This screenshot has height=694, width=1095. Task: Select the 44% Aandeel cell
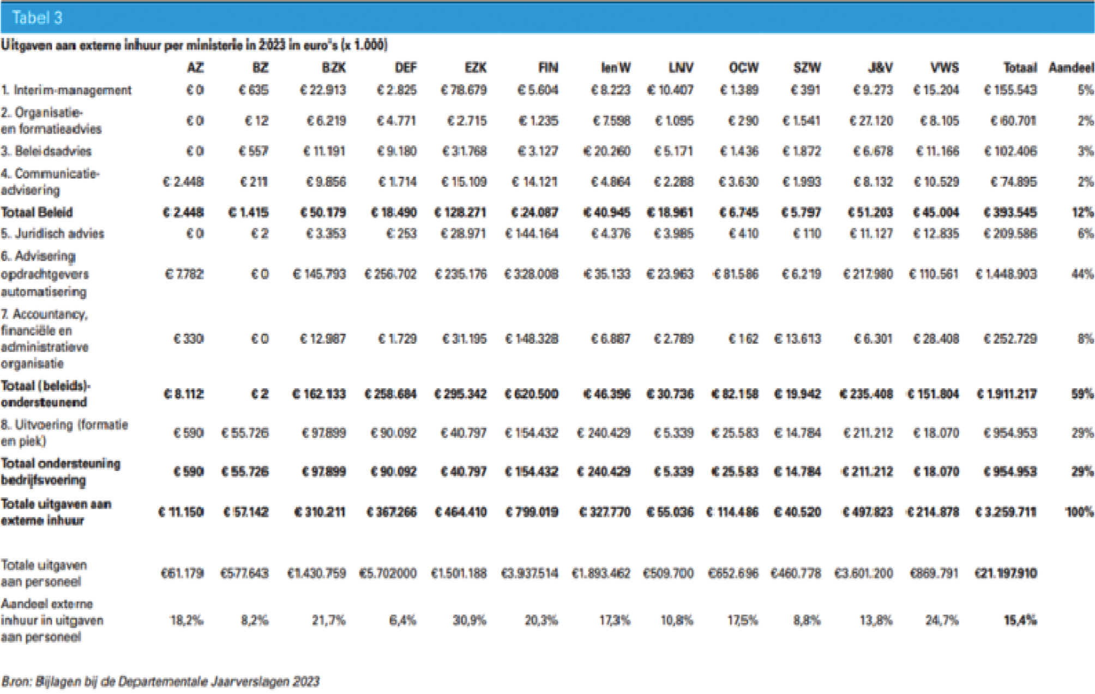click(x=1082, y=274)
